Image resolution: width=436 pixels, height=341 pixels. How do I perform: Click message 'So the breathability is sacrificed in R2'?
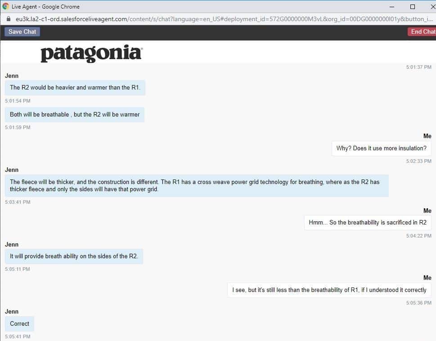(368, 223)
